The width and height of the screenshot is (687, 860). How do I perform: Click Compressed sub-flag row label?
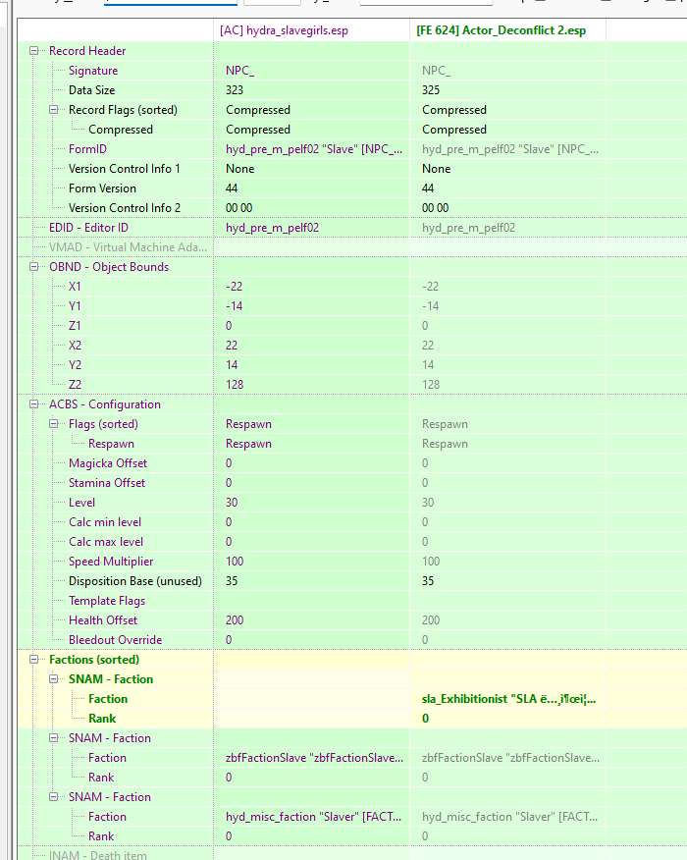(x=121, y=130)
